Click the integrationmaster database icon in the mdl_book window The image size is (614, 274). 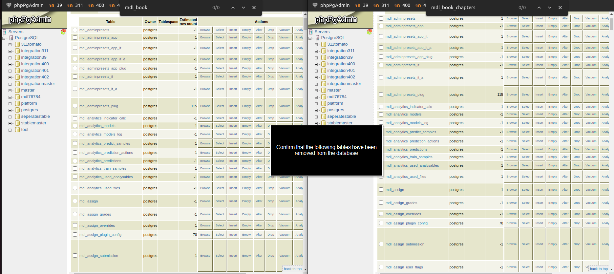pos(17,84)
